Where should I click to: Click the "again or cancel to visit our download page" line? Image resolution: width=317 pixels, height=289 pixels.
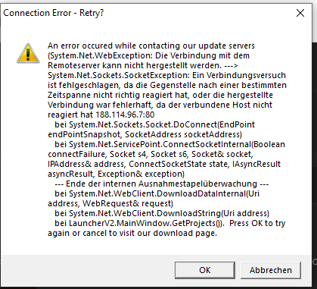point(132,233)
